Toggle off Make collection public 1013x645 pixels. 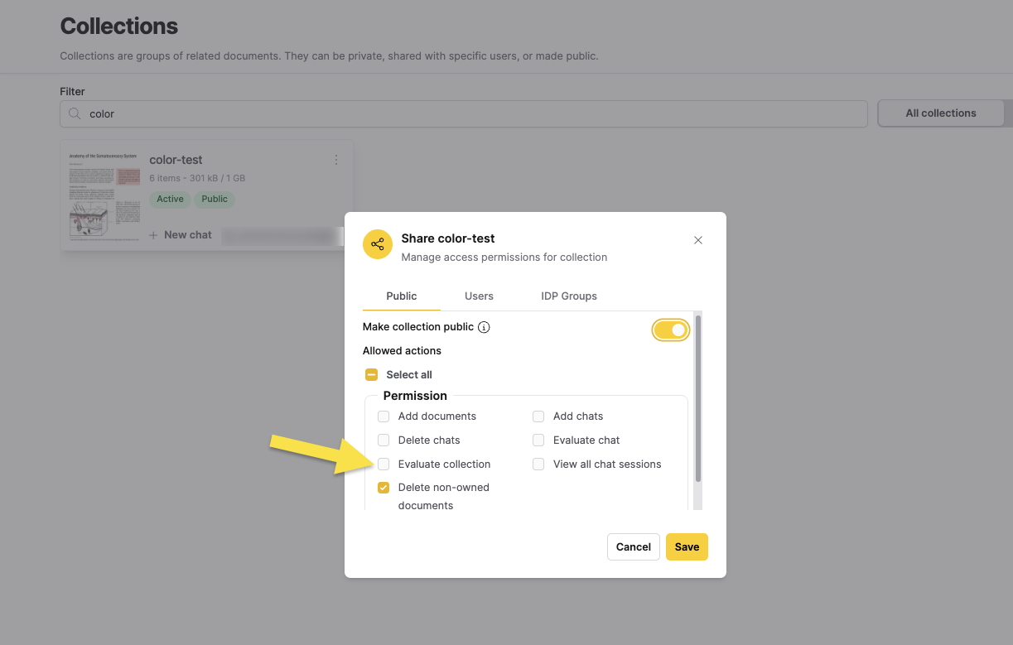click(x=671, y=330)
